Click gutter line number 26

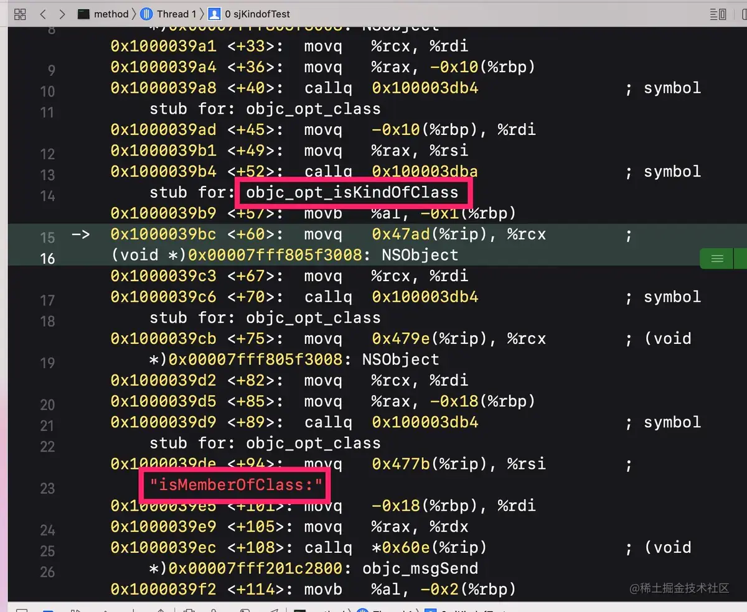coord(47,572)
